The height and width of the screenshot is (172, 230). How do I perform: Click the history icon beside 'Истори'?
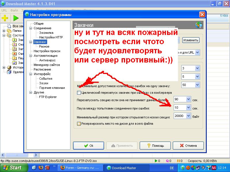[x=9, y=67]
